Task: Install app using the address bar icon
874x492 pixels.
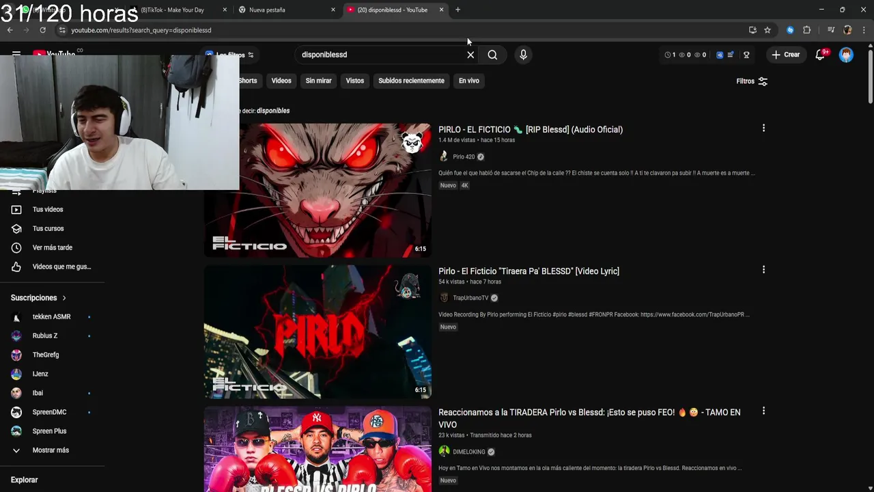Action: click(x=752, y=30)
